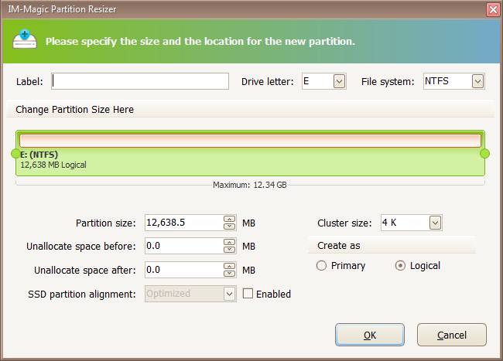Decrease Unallocate space before value
Viewport: 503px width, 361px height.
pyautogui.click(x=229, y=250)
